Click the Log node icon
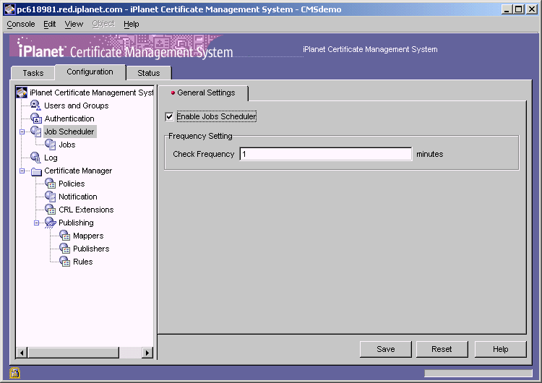 point(35,158)
